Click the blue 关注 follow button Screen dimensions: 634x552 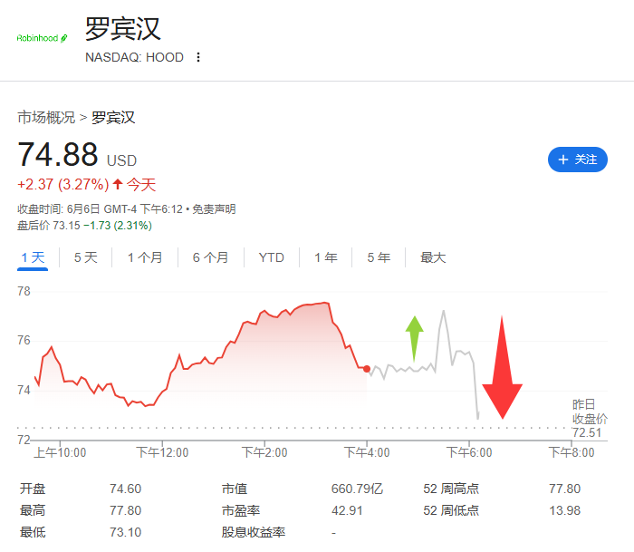[x=578, y=160]
